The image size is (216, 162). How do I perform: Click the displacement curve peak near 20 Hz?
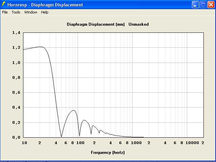pyautogui.click(x=40, y=47)
